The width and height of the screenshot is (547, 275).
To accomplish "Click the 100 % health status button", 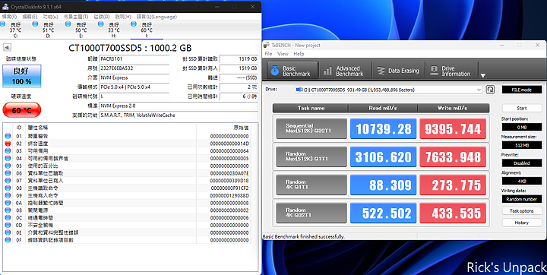I will pos(22,76).
